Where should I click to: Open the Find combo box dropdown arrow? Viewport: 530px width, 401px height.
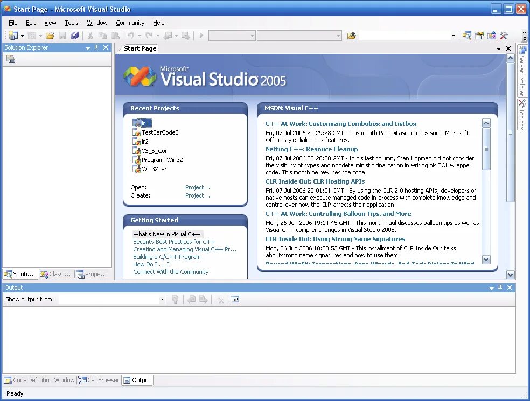[454, 36]
